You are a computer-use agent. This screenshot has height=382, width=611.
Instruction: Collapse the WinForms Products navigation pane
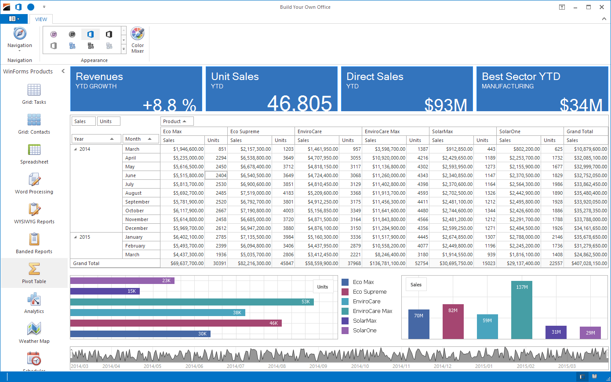(x=63, y=71)
